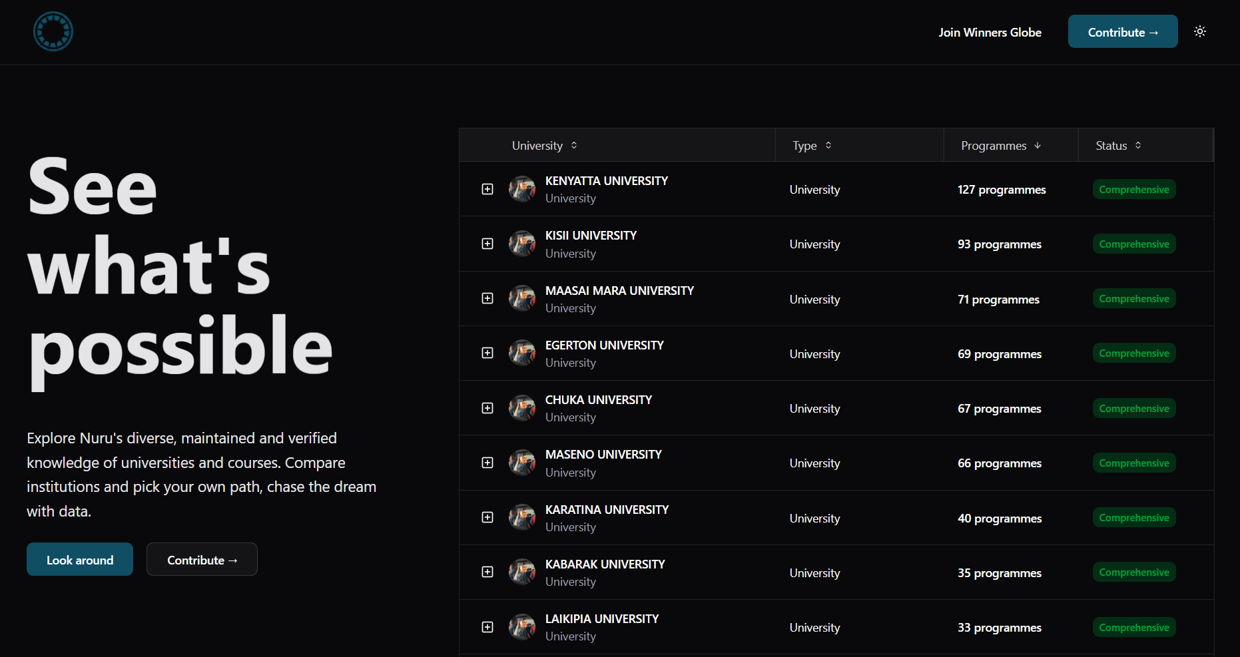Click Kenyatta University avatar image

pyautogui.click(x=522, y=189)
